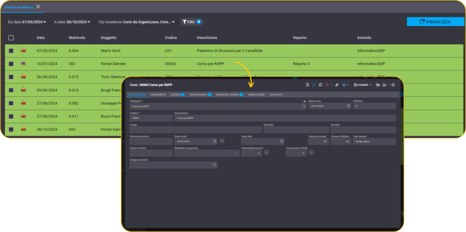466x232 pixels.
Task: Tick the select-all checkbox in table header
Action: (x=11, y=38)
